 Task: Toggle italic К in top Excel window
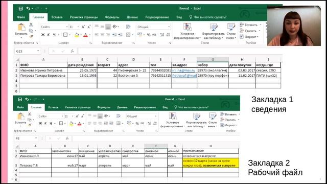click(49, 35)
